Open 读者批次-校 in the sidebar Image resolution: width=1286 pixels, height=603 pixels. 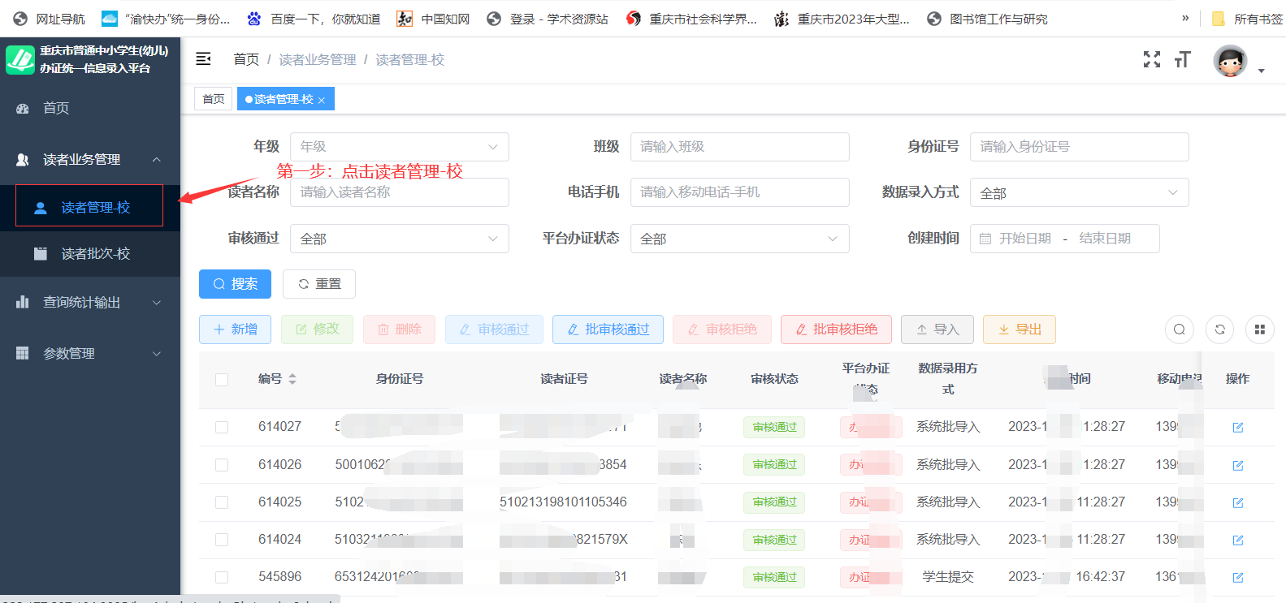click(90, 254)
